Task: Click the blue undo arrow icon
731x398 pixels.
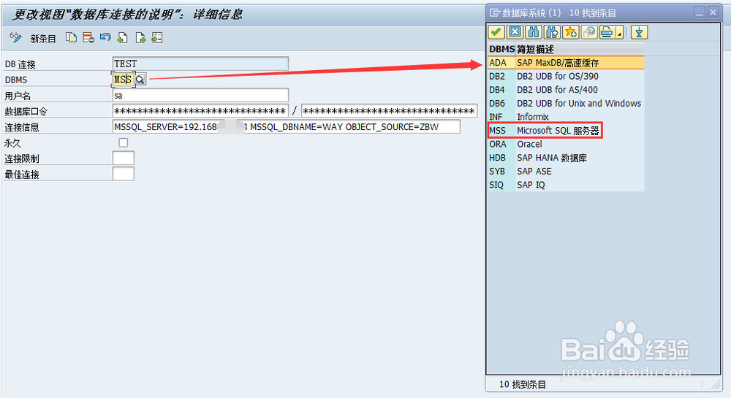Action: 105,38
